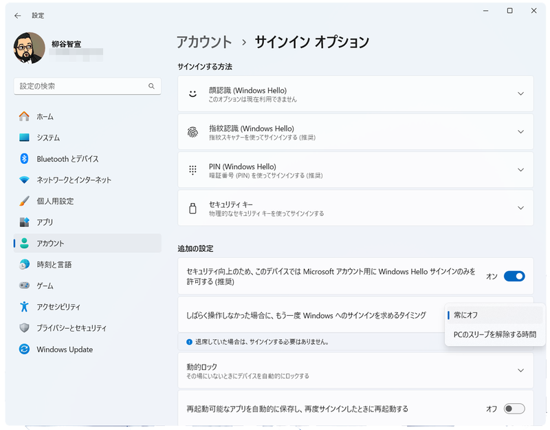Click the back arrow in title bar
Screen dimensions: 550x430
17,15
